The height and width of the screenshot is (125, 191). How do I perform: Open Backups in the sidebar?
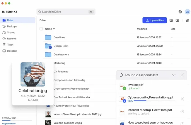pos(18,26)
